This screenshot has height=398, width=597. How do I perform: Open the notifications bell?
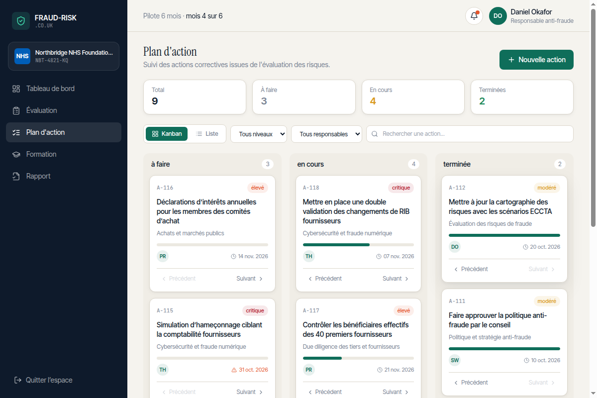(x=474, y=16)
